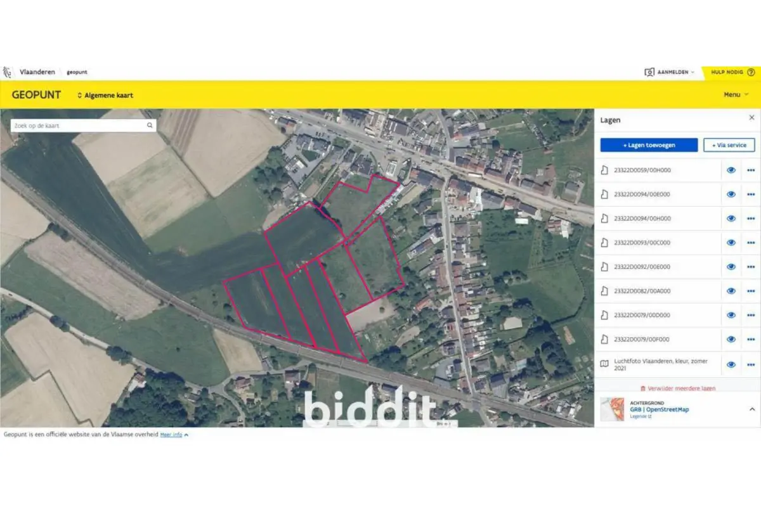Image resolution: width=761 pixels, height=507 pixels.
Task: Open the Aanmelden dropdown
Action: 669,72
